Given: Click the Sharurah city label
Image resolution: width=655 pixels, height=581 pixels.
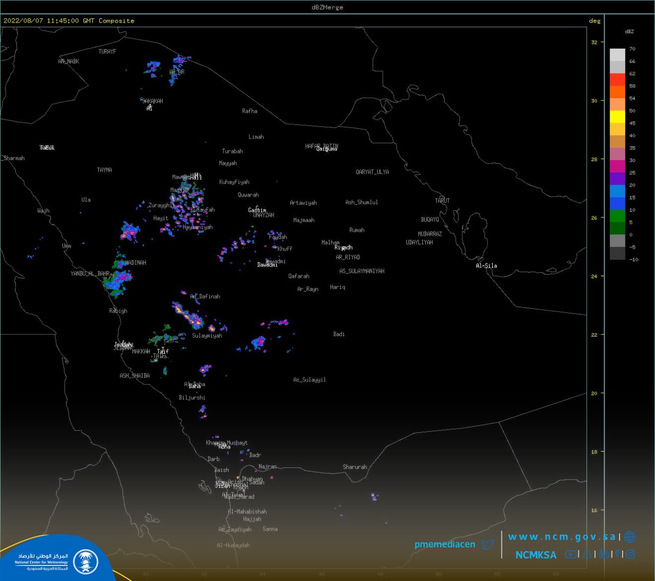Looking at the screenshot, I should click(x=355, y=467).
